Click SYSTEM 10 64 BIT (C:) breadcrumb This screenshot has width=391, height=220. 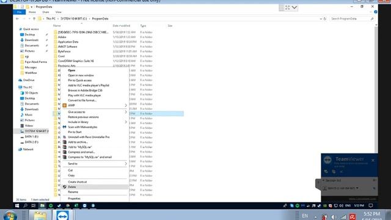coord(74,19)
